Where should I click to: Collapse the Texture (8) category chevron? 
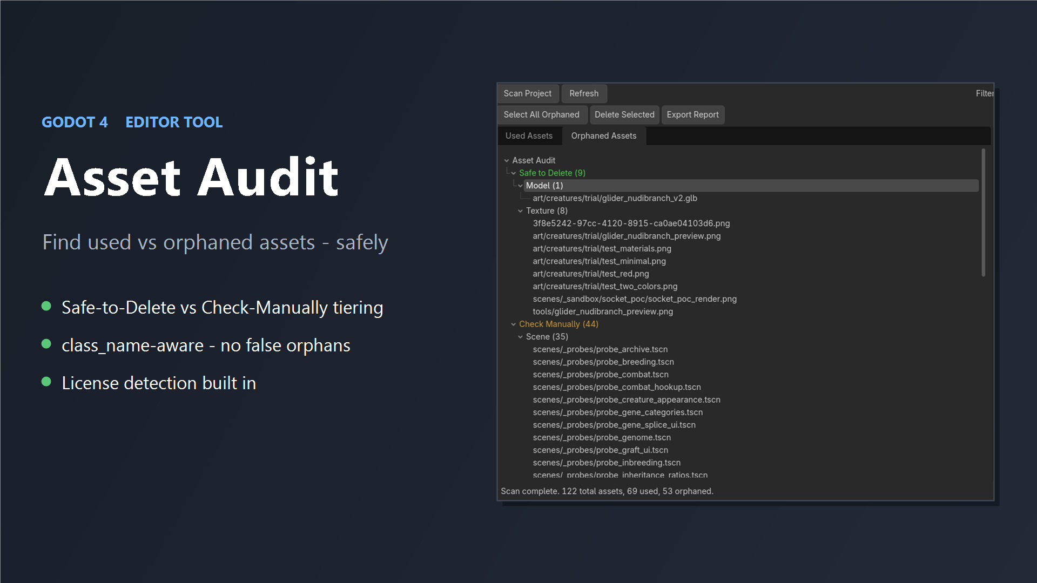pyautogui.click(x=521, y=211)
